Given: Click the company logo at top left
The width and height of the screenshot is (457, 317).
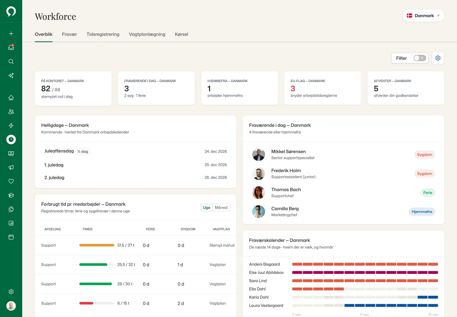Looking at the screenshot, I should [x=11, y=11].
